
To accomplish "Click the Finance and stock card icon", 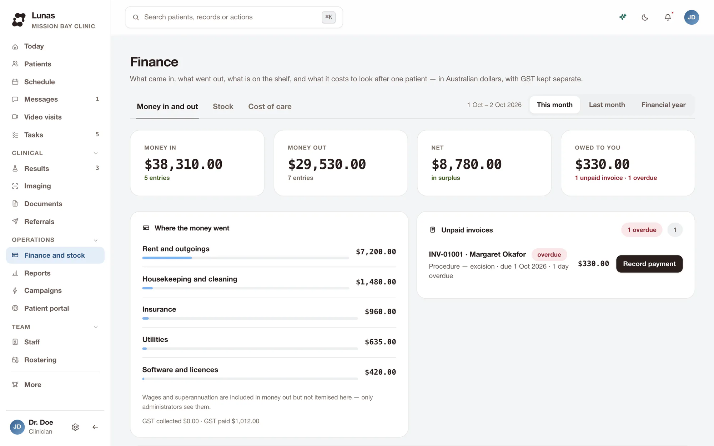I will (x=15, y=255).
